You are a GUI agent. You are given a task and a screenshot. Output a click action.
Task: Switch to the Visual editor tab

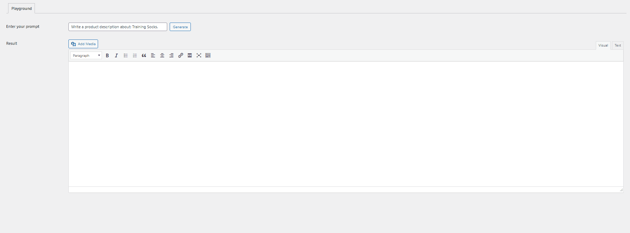coord(603,45)
